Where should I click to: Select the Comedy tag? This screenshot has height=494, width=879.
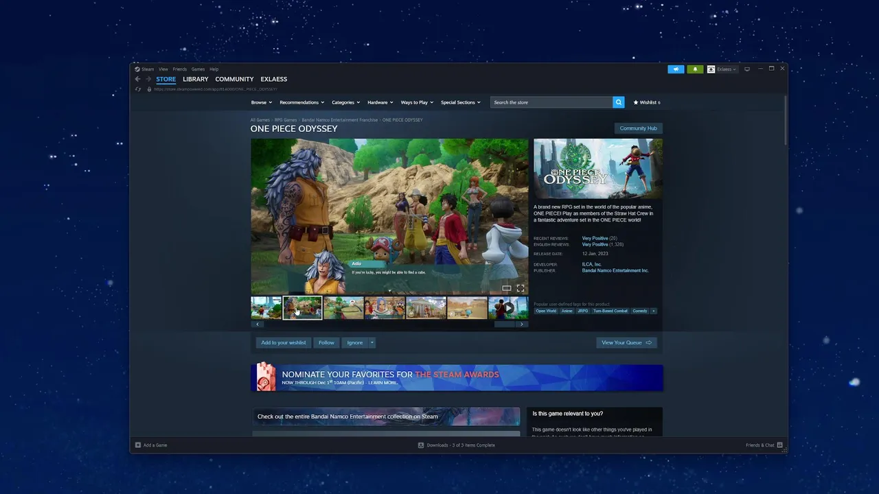click(x=640, y=311)
